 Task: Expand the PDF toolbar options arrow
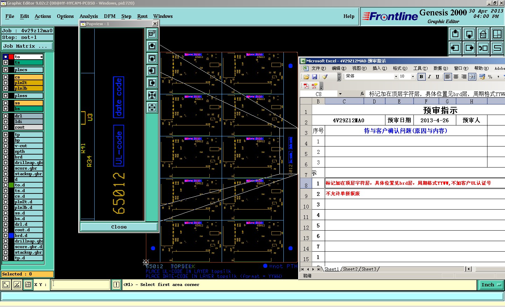pos(321,86)
